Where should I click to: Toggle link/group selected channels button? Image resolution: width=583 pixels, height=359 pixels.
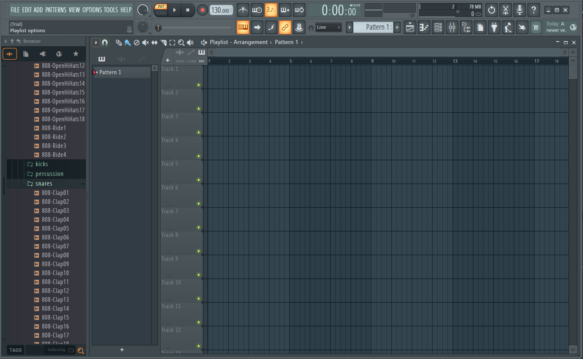click(285, 28)
